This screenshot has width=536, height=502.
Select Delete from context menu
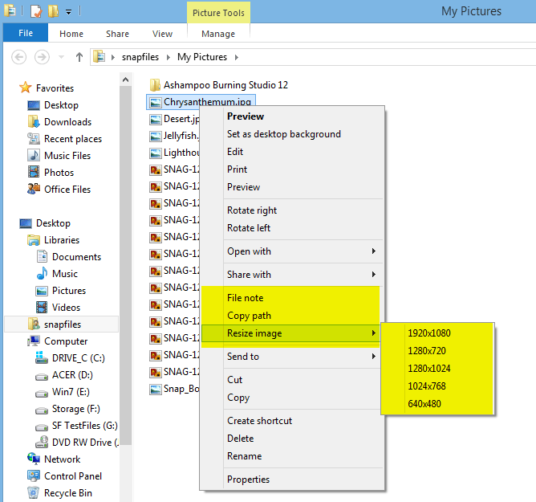pyautogui.click(x=240, y=439)
